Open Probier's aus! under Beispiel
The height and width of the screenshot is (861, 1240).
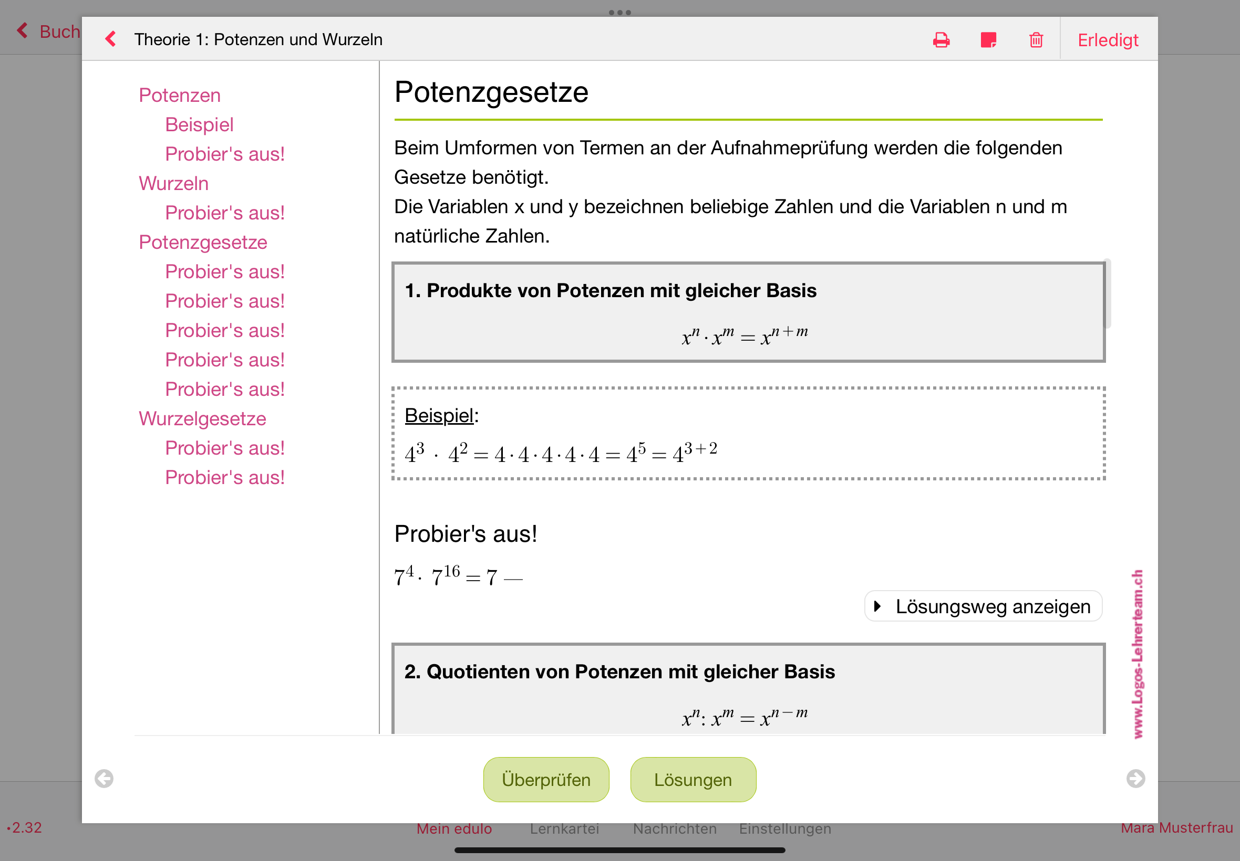pyautogui.click(x=224, y=154)
